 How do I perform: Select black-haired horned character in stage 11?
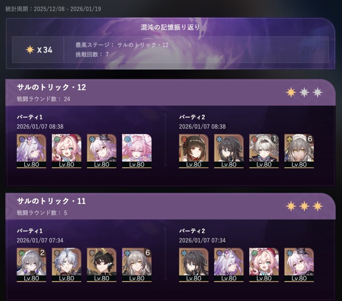pyautogui.click(x=102, y=265)
